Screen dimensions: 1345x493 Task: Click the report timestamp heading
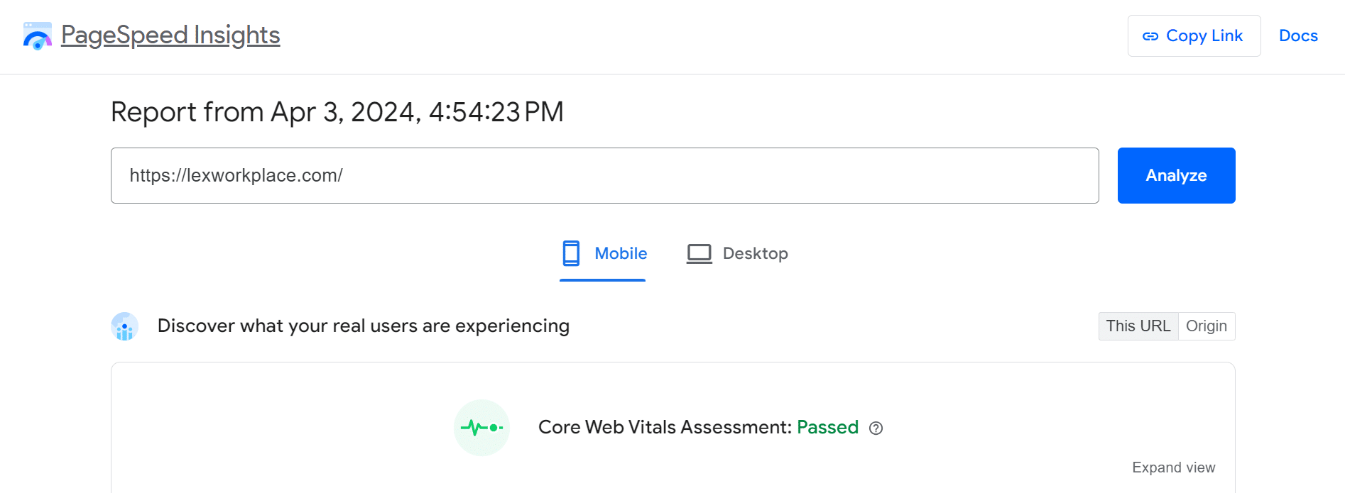337,111
